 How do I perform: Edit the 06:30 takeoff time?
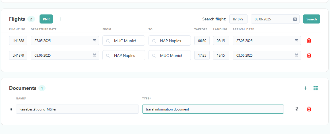[202, 41]
